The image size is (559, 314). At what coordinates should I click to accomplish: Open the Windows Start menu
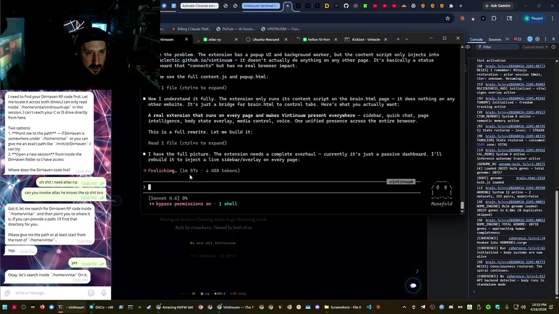[x=5, y=307]
